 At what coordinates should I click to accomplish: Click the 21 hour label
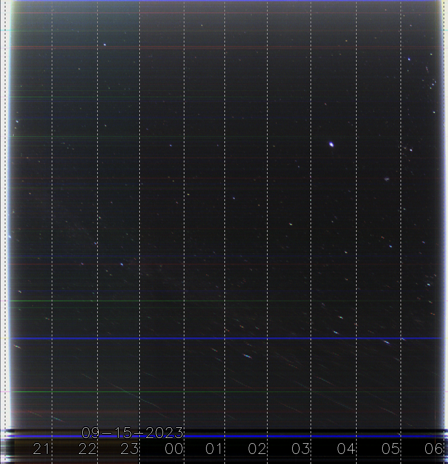coord(41,449)
